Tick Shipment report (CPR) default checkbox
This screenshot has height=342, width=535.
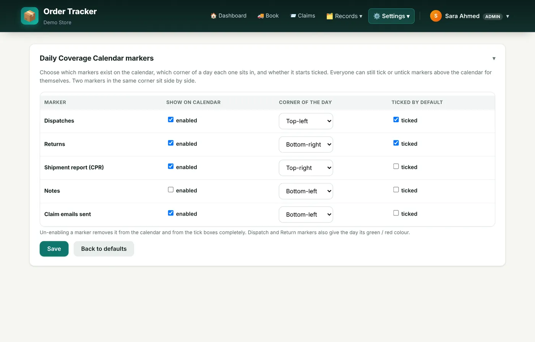coord(396,166)
